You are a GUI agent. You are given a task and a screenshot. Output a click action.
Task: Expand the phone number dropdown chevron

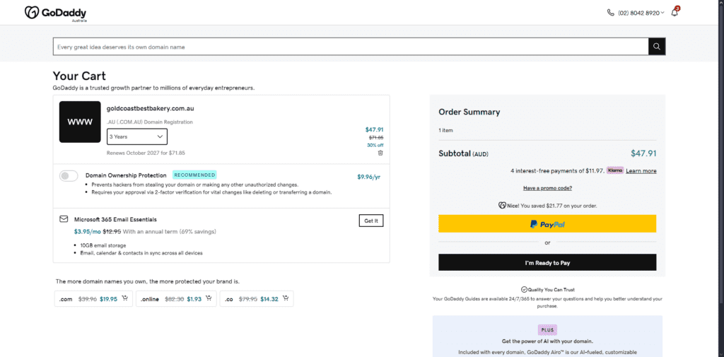click(662, 13)
